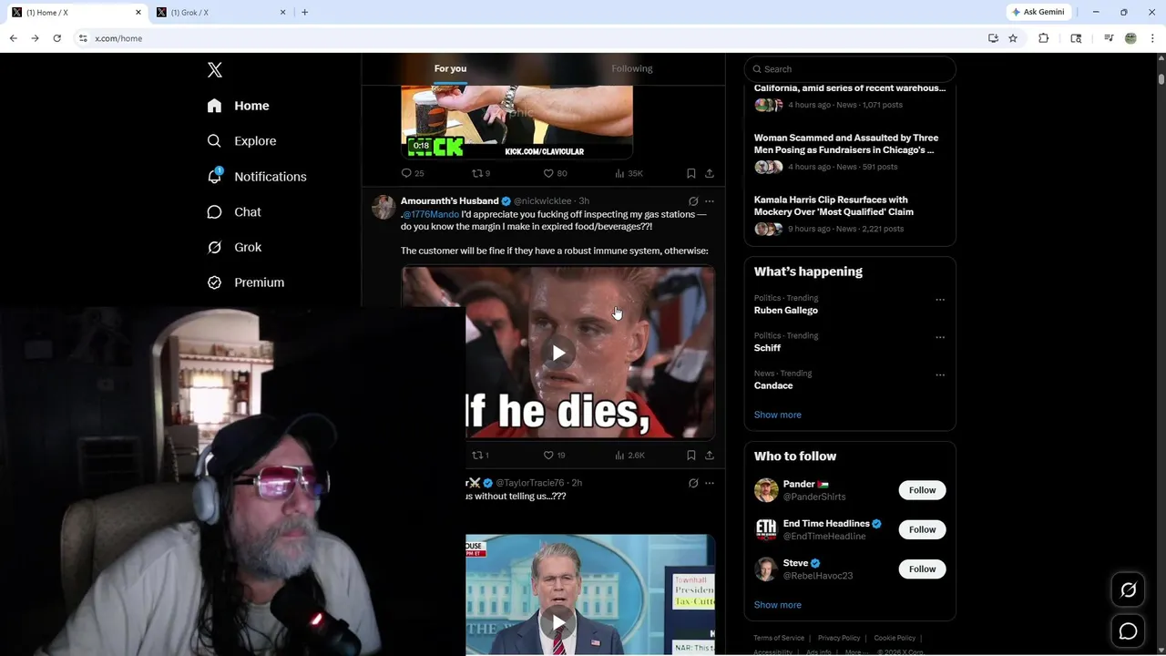
Task: Play the 'If he dies' video
Action: (x=558, y=354)
